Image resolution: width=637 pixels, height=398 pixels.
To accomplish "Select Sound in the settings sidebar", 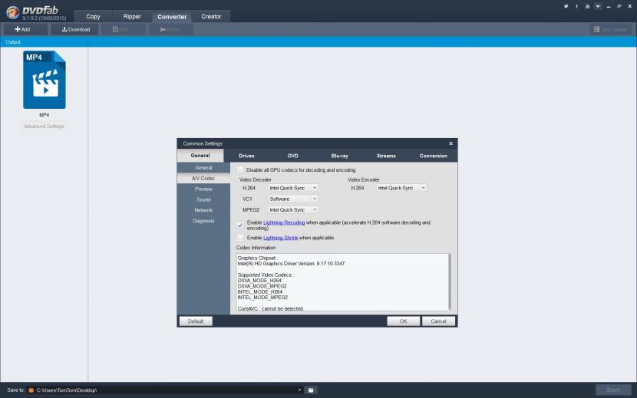I will (203, 199).
